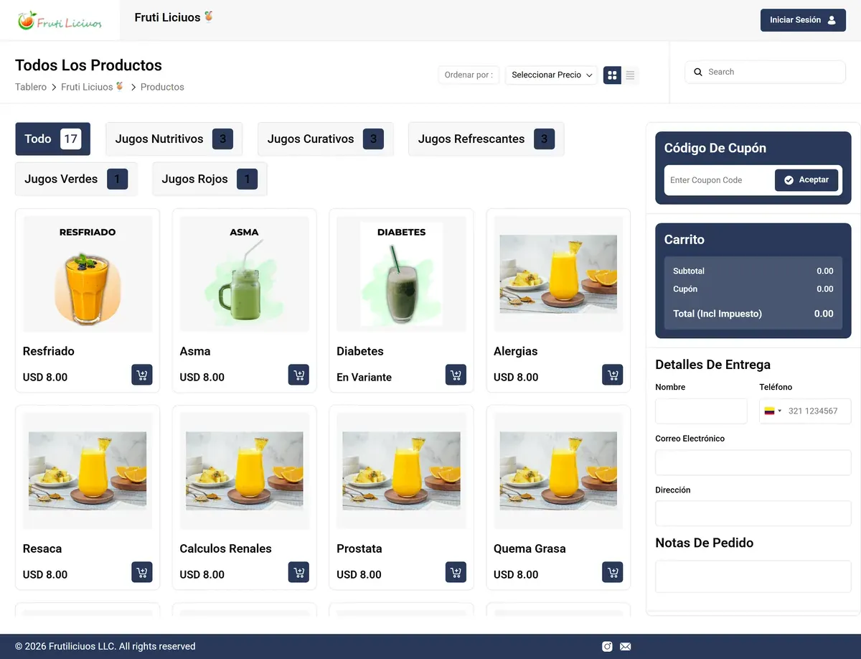
Task: Add Diabetes to the cart
Action: (x=456, y=375)
